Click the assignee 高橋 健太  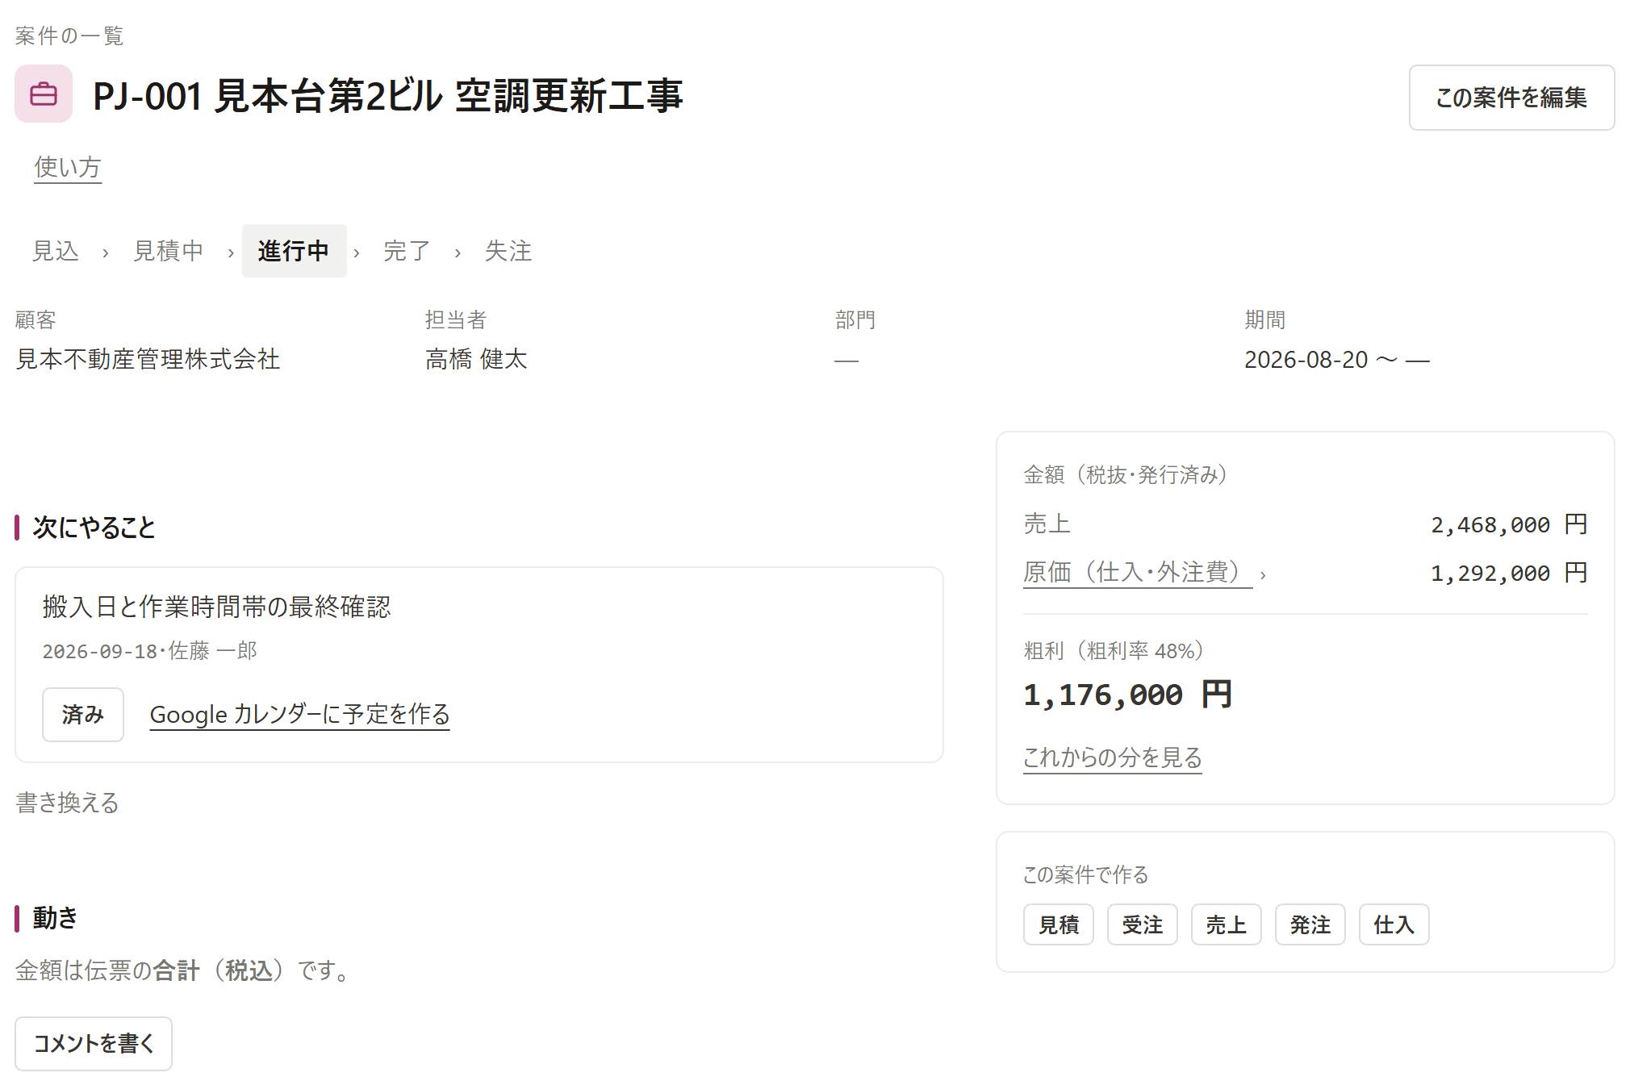(477, 359)
